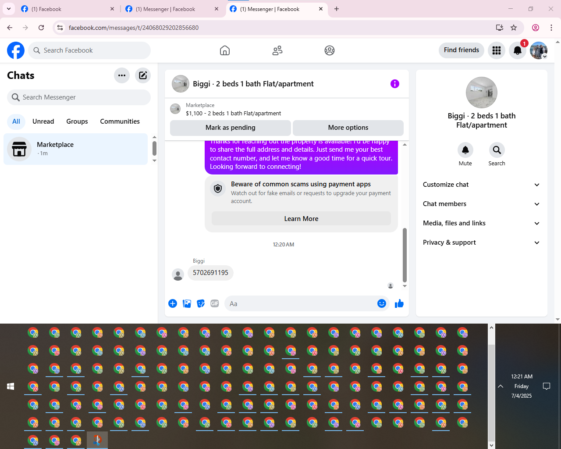The width and height of the screenshot is (561, 449).
Task: Switch to second Messenger browser tab
Action: click(172, 9)
